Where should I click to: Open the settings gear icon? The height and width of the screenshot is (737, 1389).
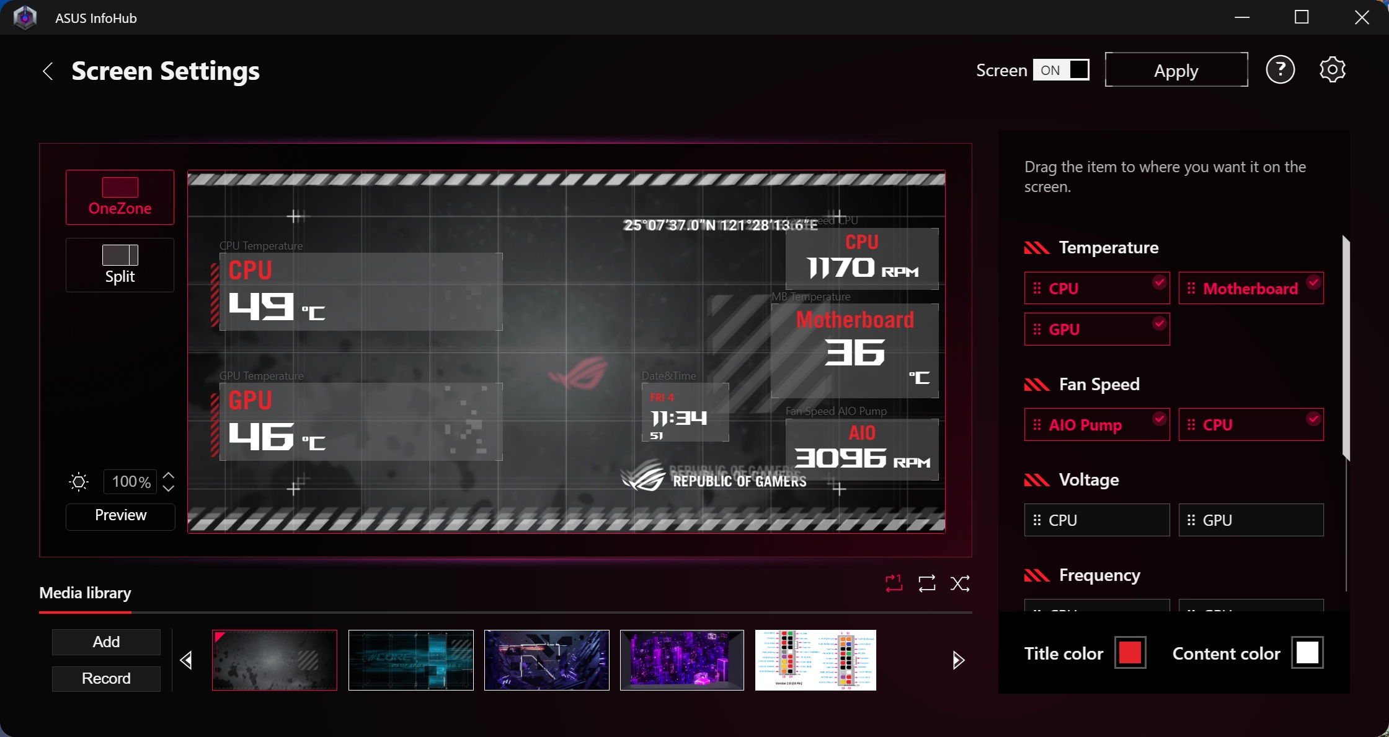click(x=1332, y=70)
